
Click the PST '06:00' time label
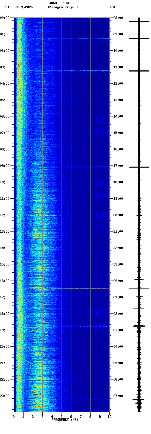click(5, 116)
